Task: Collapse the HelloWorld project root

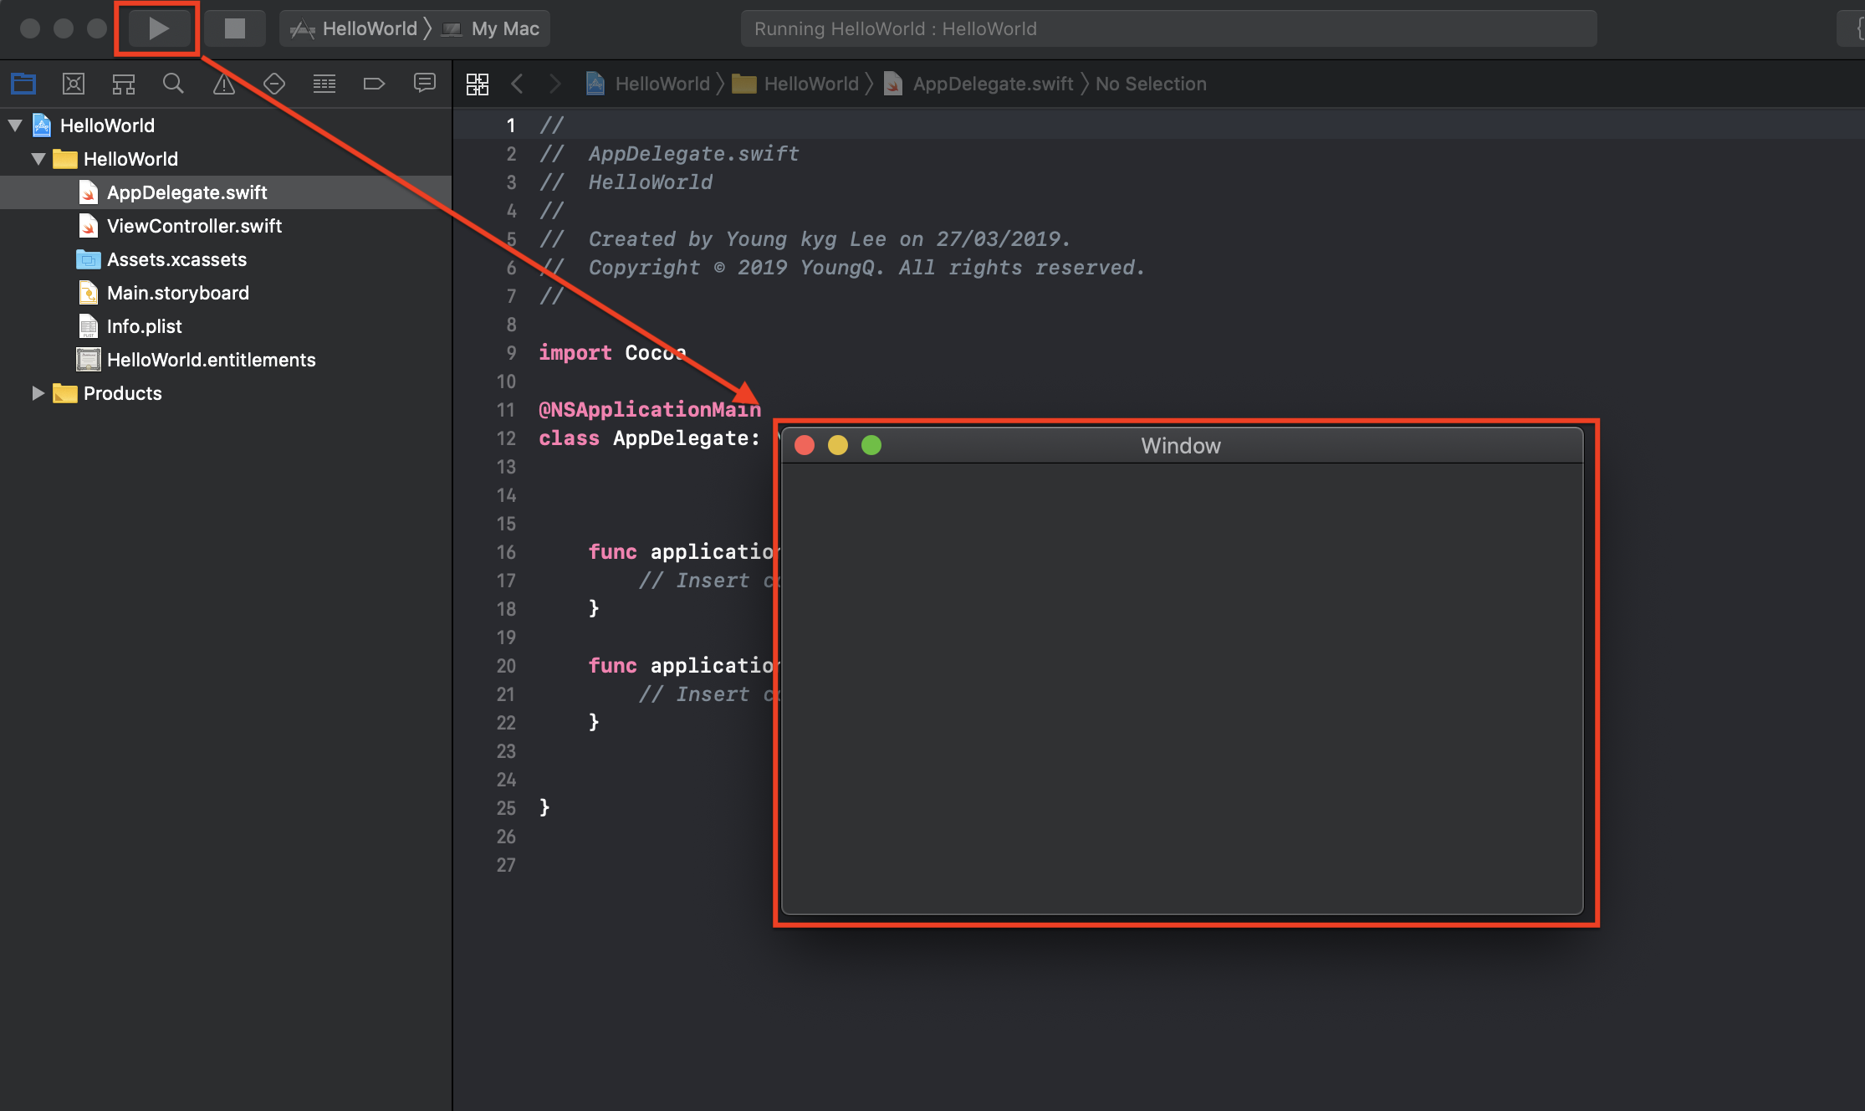Action: (15, 125)
